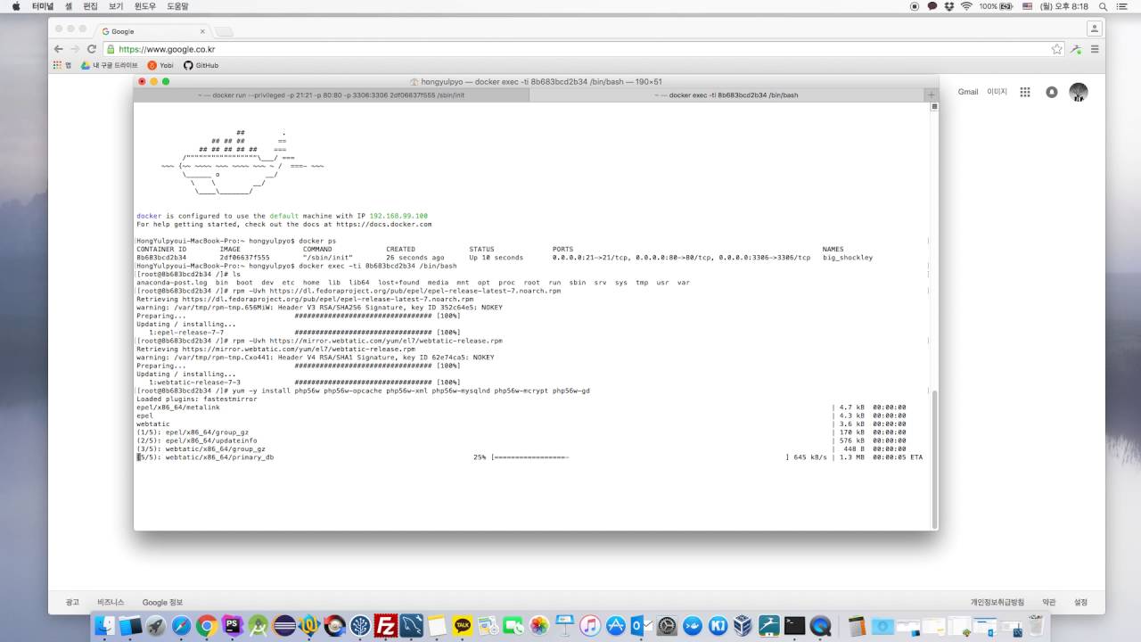Bookmark this page with the star icon
This screenshot has width=1141, height=642.
[1056, 49]
